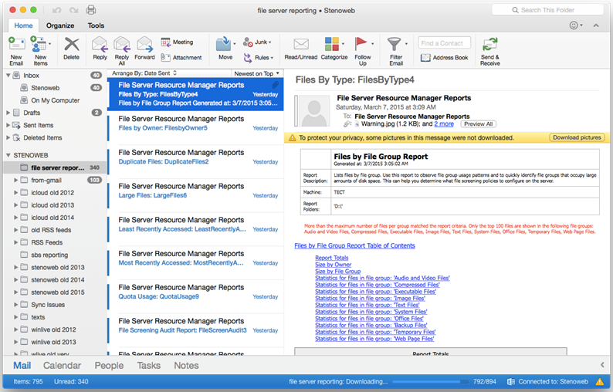Click the Search This Folder field
The image size is (613, 392).
click(547, 10)
